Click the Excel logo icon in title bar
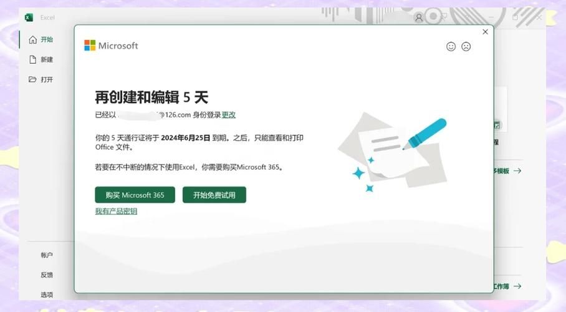 tap(29, 17)
